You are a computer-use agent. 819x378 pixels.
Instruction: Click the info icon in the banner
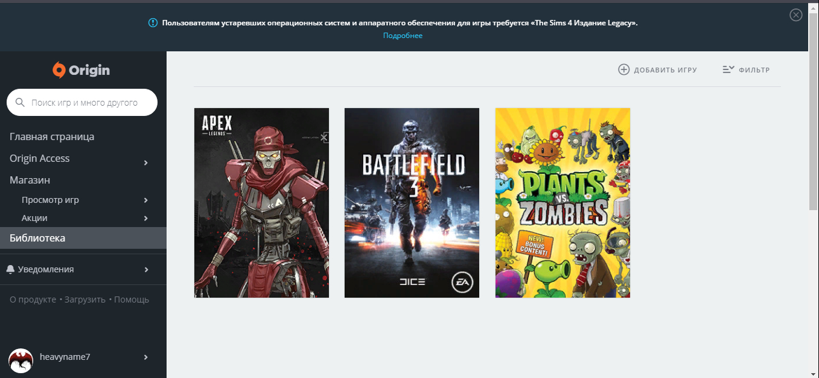point(153,23)
